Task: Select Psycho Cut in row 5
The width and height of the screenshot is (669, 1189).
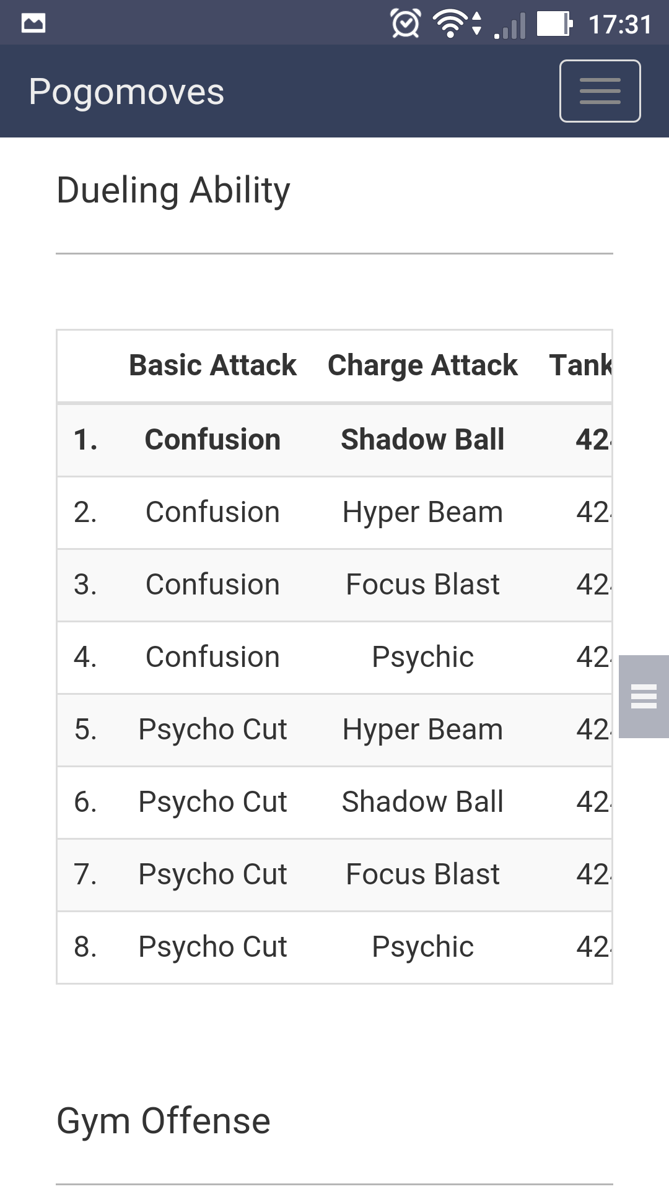Action: coord(212,730)
